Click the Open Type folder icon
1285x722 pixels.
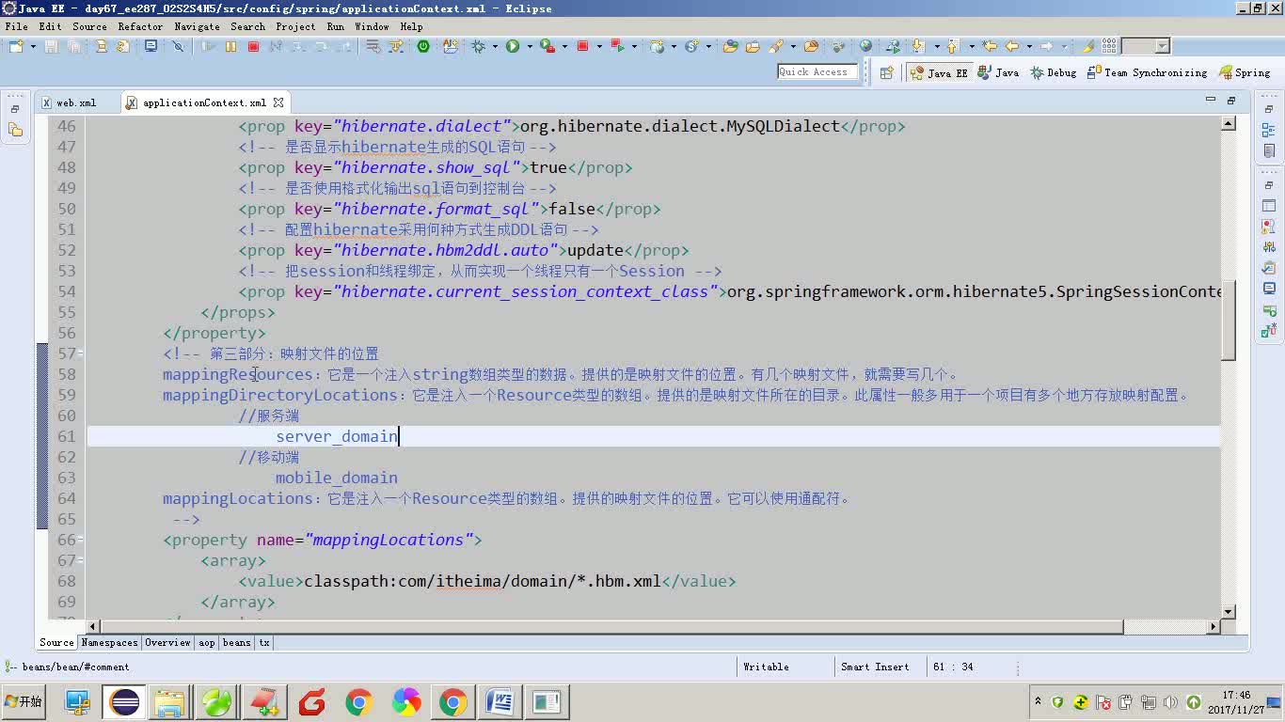[730, 46]
